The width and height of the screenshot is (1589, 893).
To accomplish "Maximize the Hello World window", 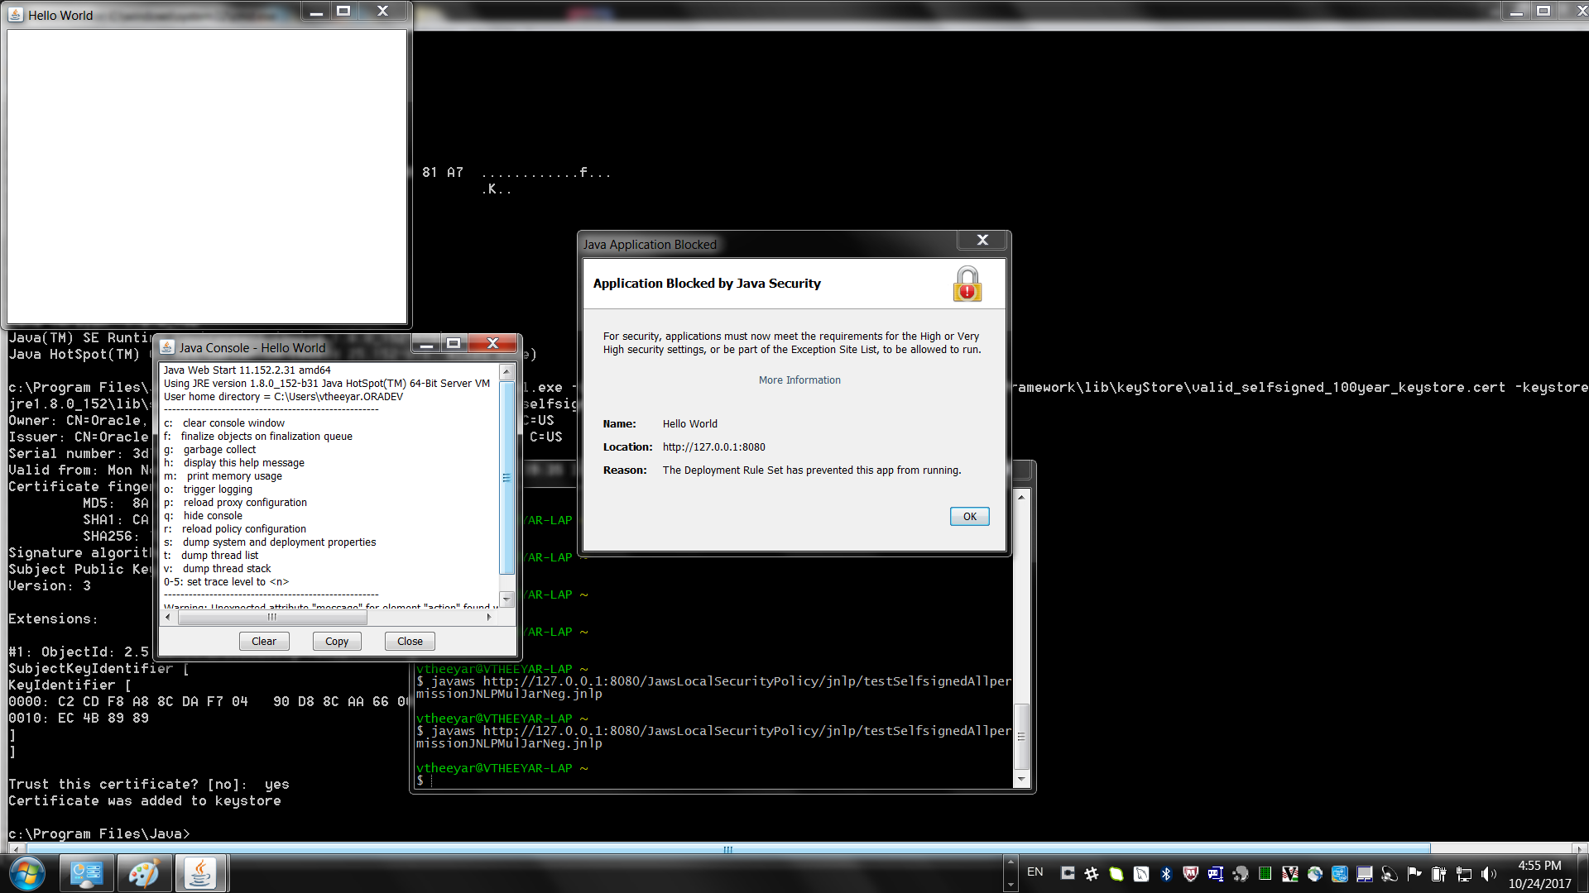I will click(343, 12).
